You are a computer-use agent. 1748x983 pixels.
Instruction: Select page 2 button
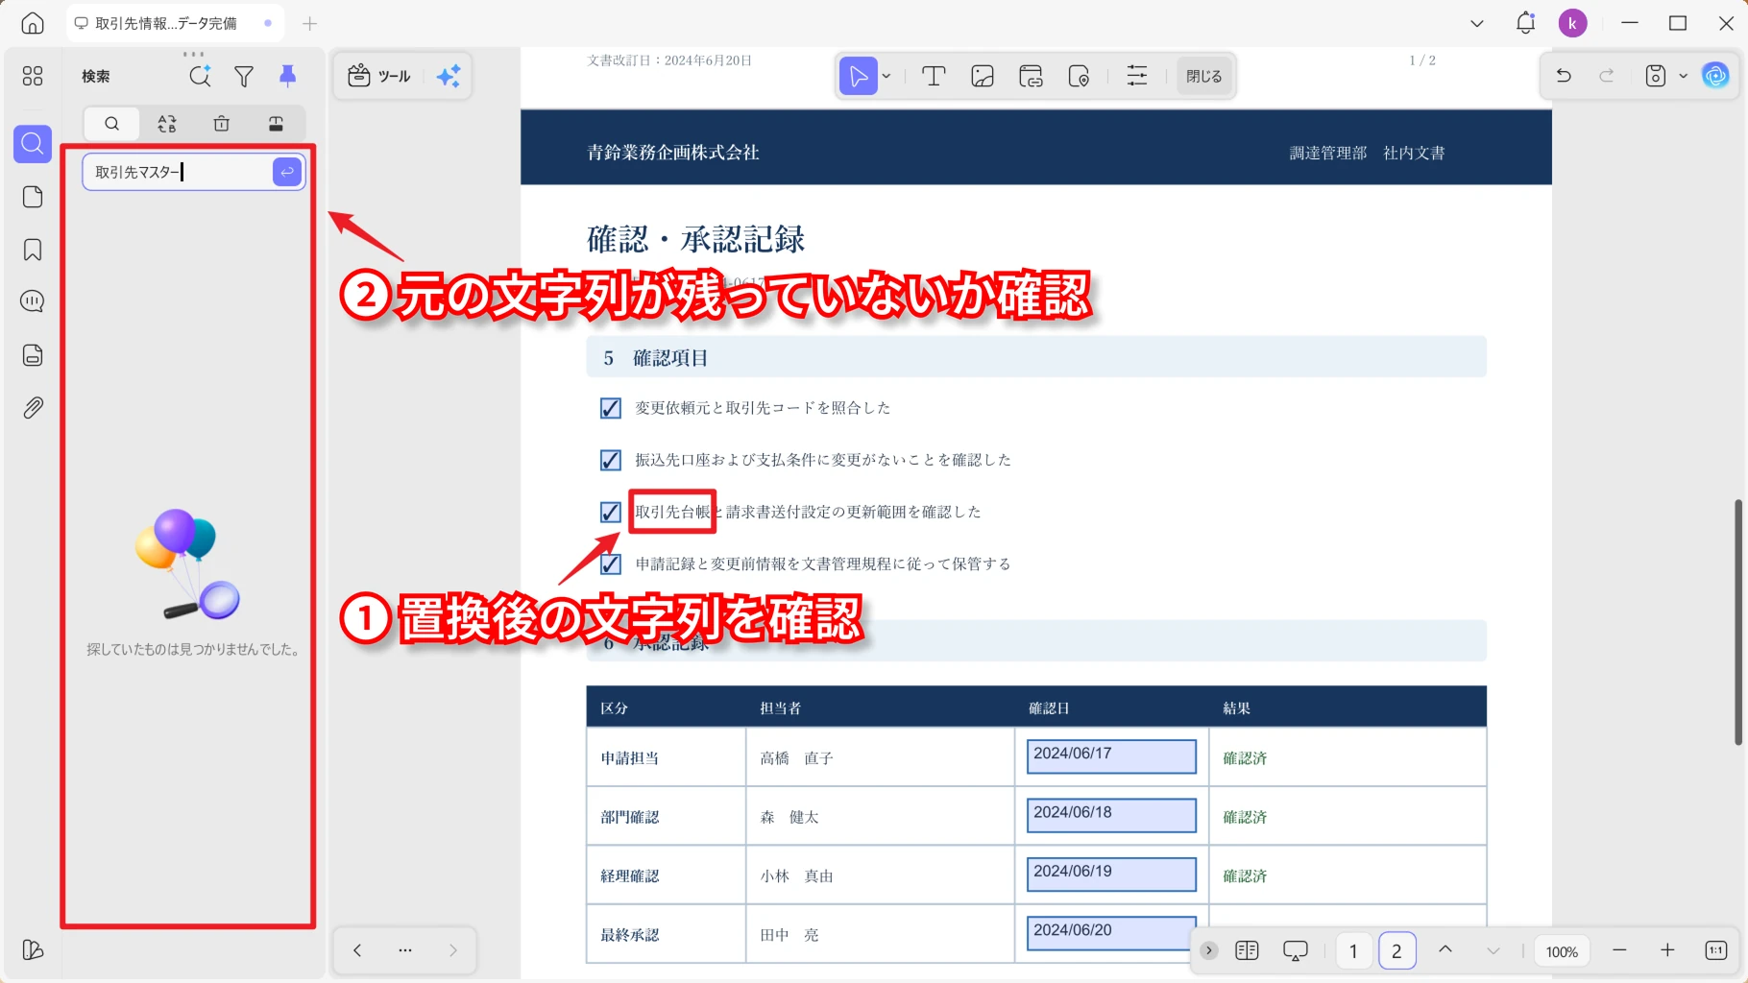coord(1396,950)
